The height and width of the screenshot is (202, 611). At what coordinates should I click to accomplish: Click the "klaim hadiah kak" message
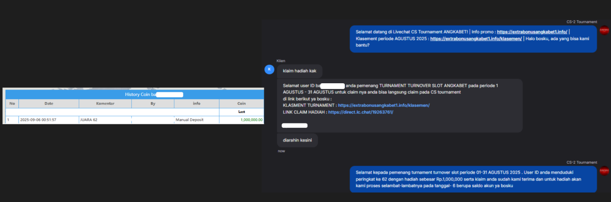click(x=300, y=71)
